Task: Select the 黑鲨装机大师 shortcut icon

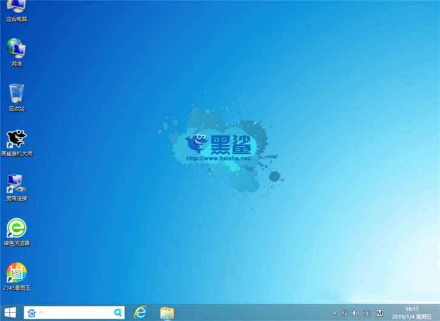Action: point(16,141)
